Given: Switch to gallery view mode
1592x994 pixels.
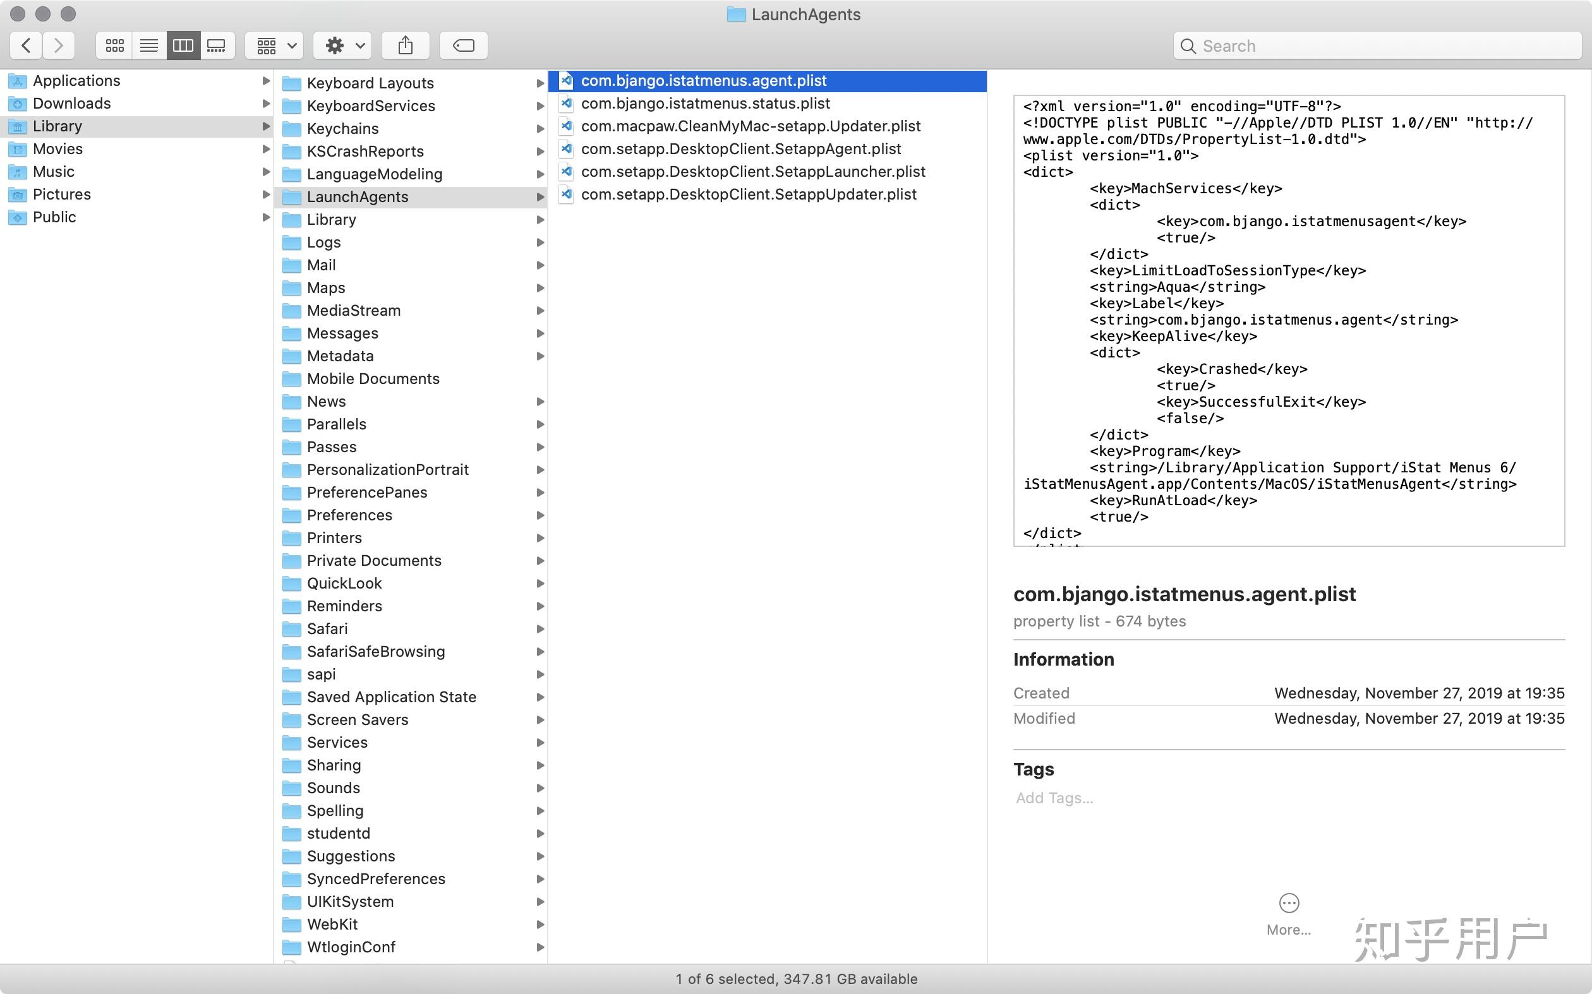Looking at the screenshot, I should pos(217,45).
